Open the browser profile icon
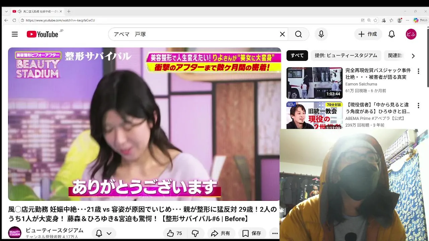 (x=400, y=20)
